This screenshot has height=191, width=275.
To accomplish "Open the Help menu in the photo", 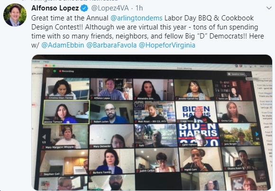I will 46,61.
